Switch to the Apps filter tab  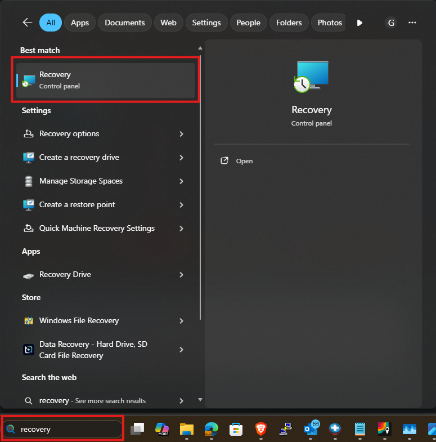(x=80, y=23)
